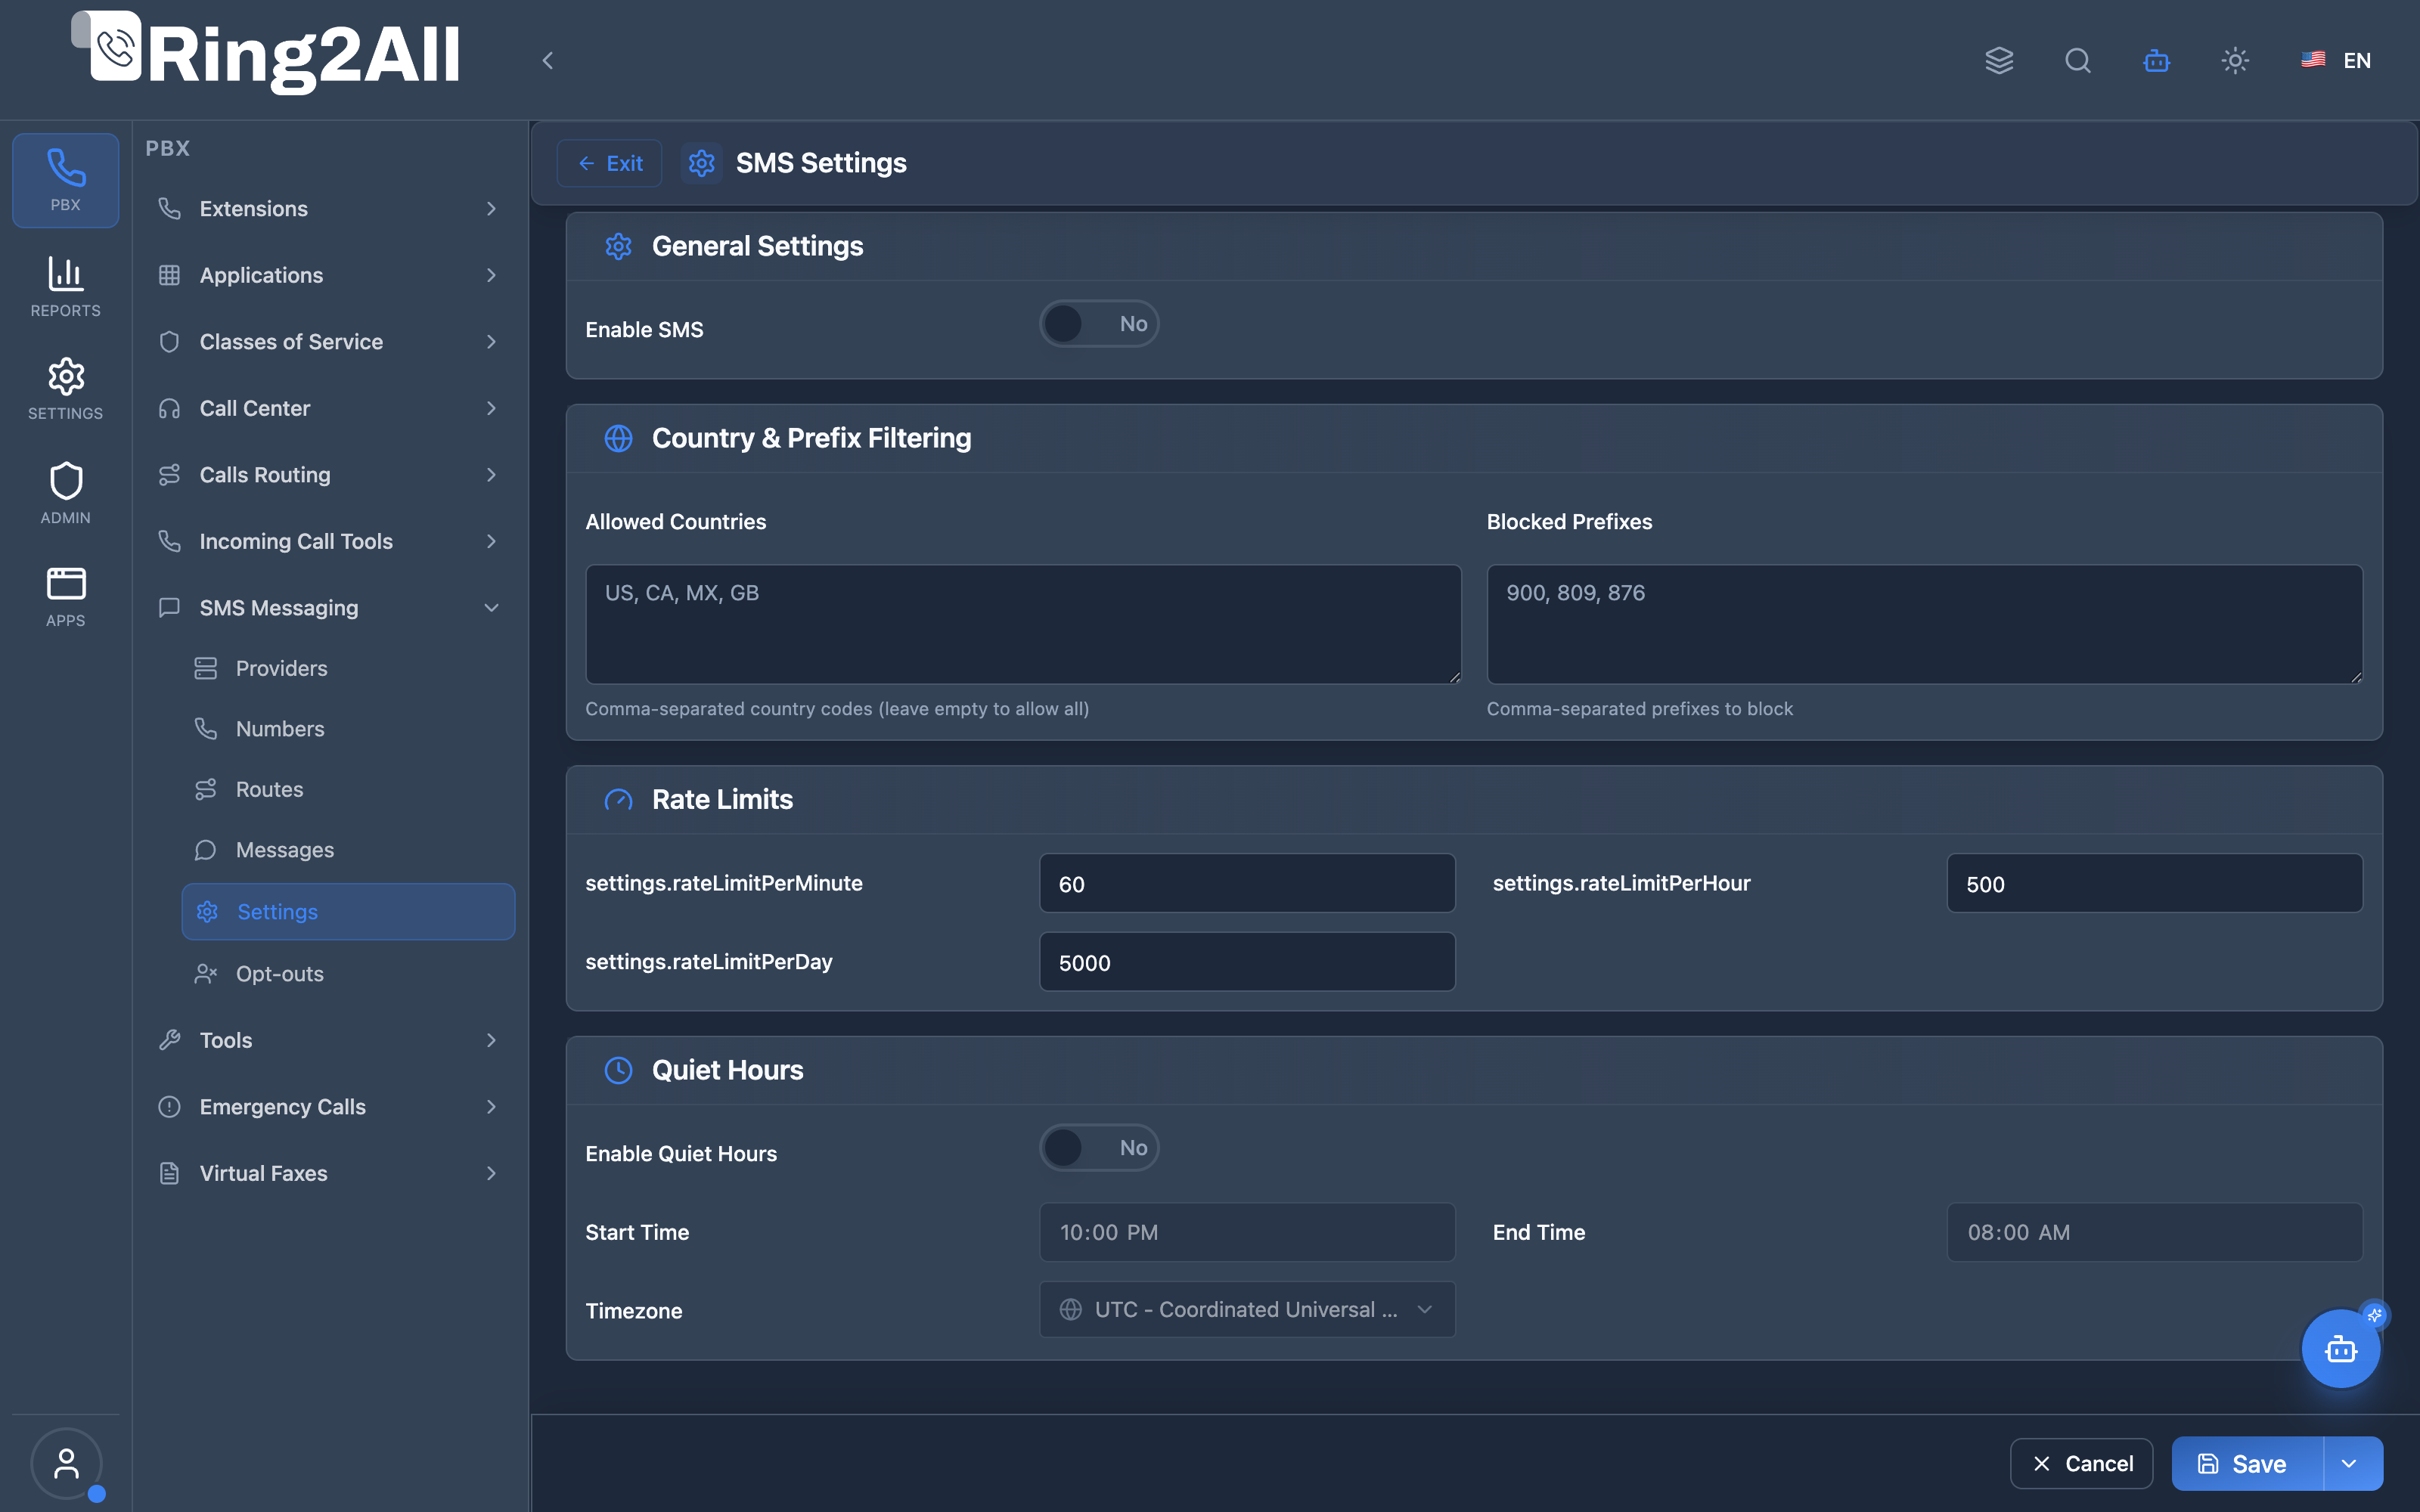Click the Start Time field
Viewport: 2420px width, 1512px height.
click(1247, 1232)
